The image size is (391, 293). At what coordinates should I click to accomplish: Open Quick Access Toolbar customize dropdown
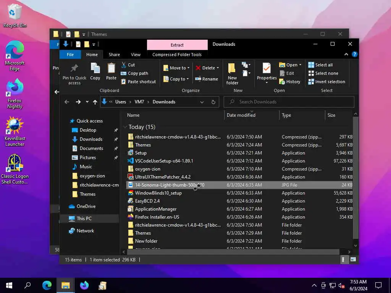point(94,45)
